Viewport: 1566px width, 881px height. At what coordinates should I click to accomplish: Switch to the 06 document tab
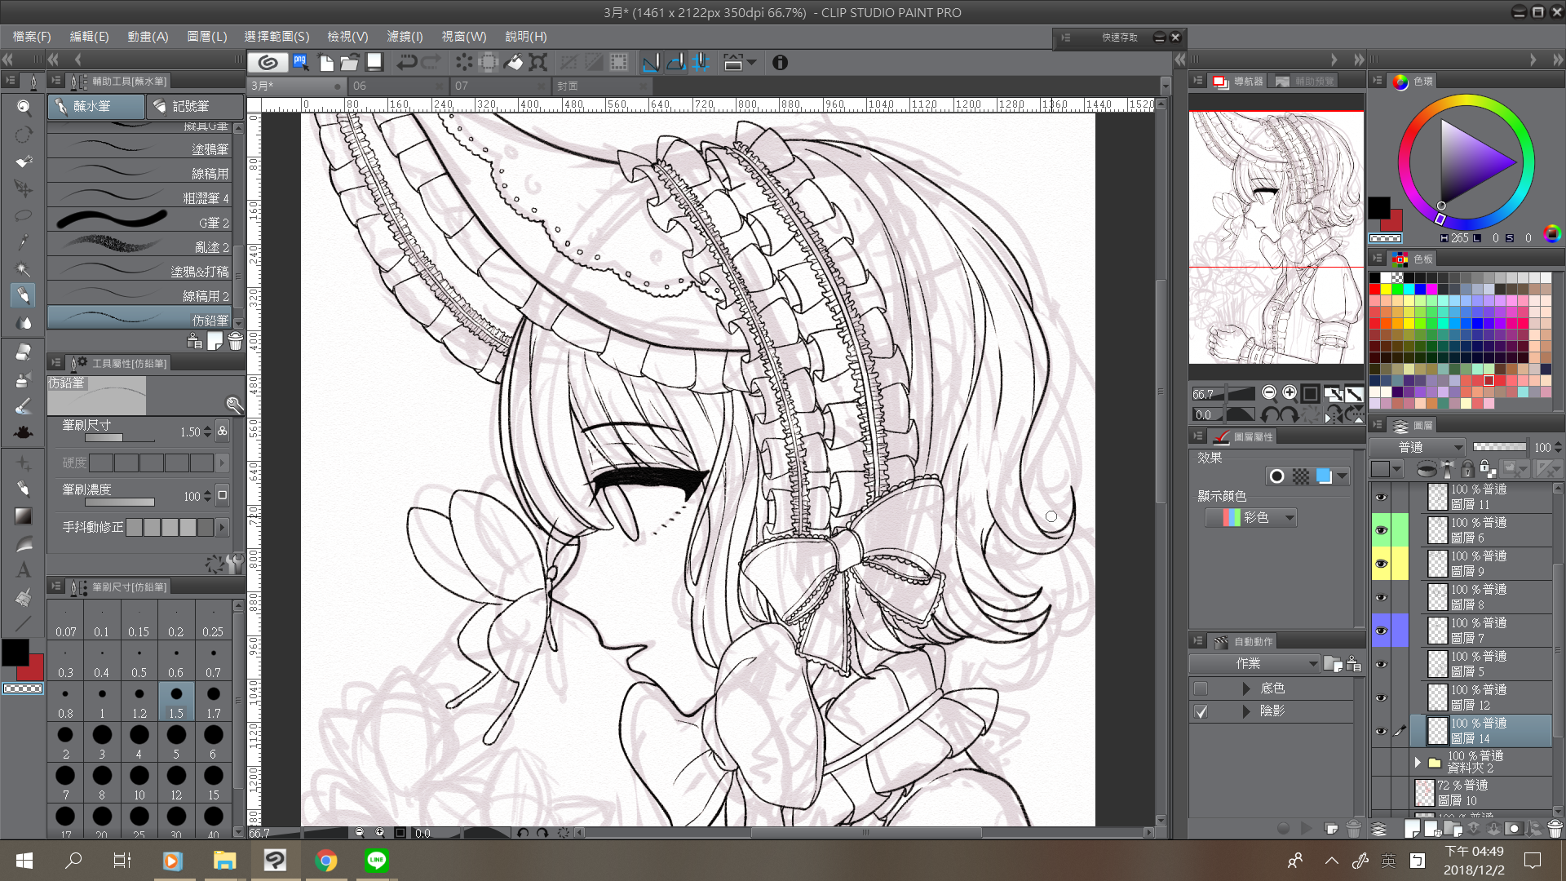(399, 86)
